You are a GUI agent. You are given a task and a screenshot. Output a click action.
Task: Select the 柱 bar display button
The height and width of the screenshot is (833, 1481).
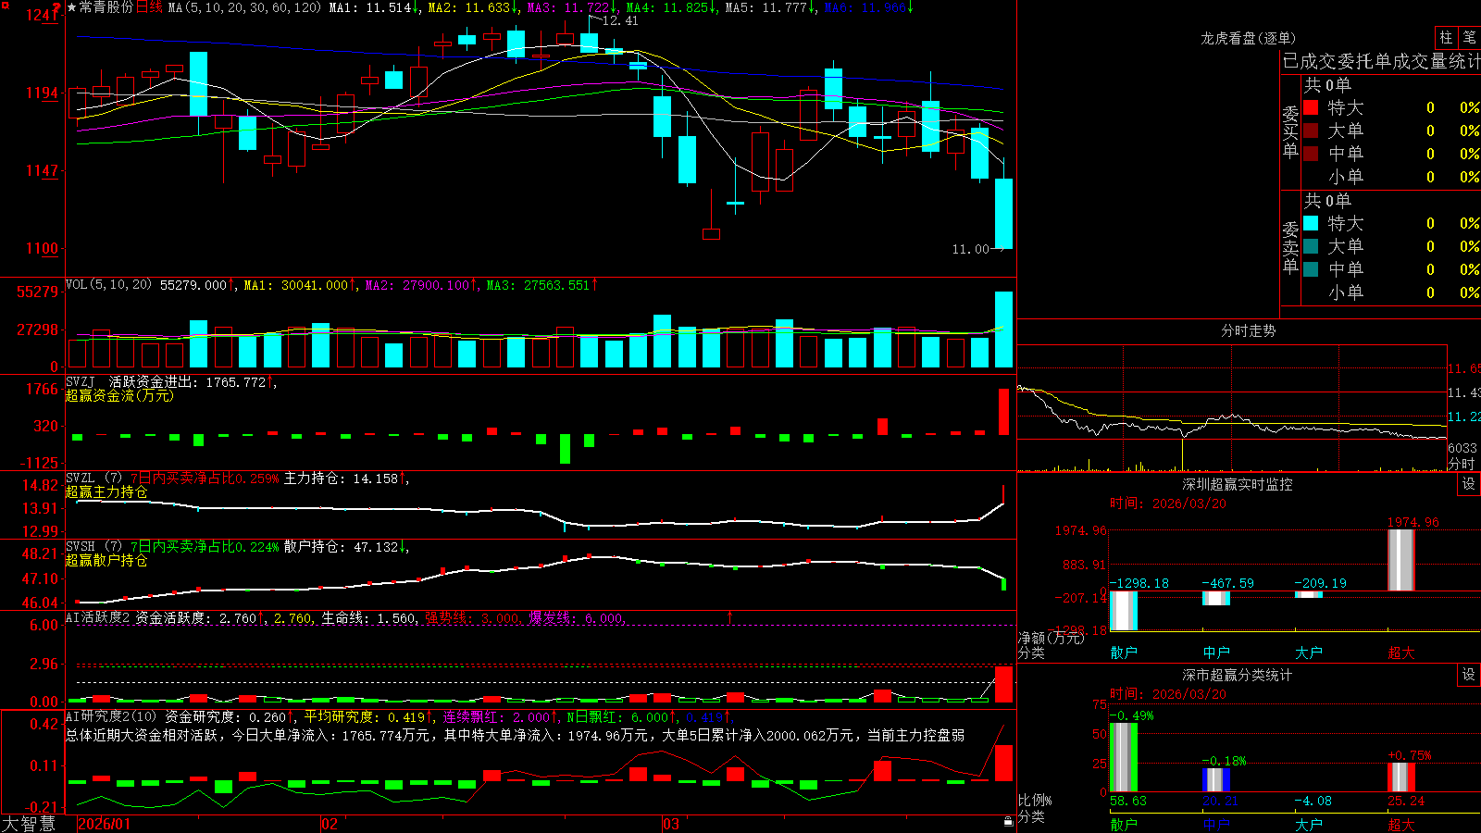tap(1446, 37)
